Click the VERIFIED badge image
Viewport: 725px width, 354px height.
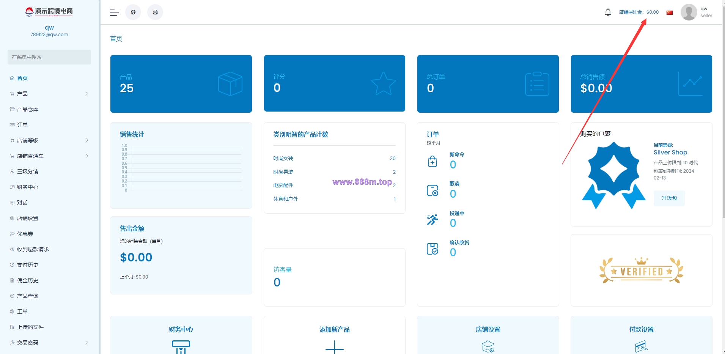[x=641, y=271]
